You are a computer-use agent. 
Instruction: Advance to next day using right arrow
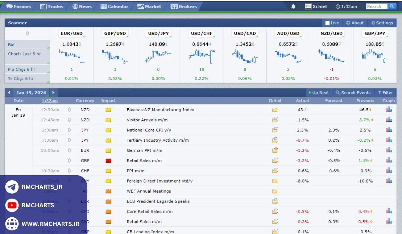[x=53, y=93]
